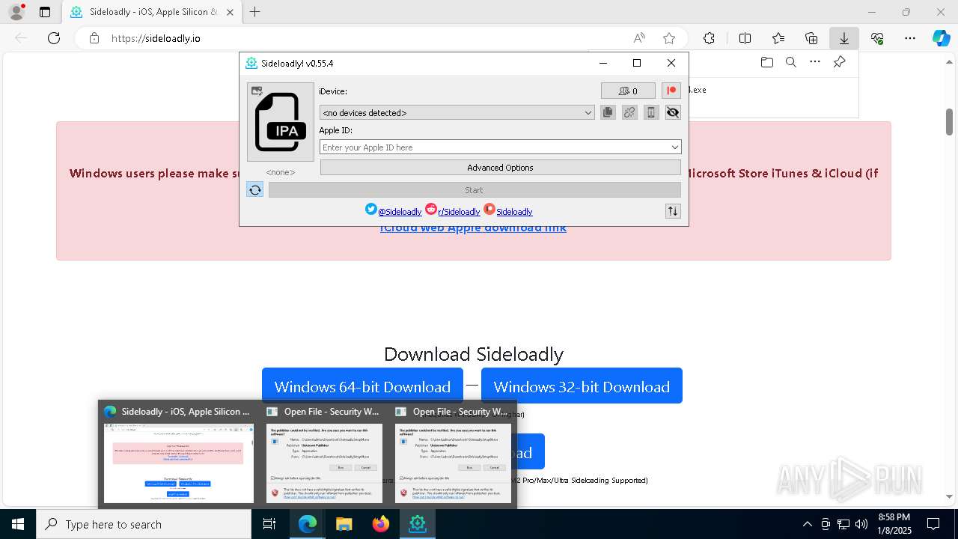The width and height of the screenshot is (958, 539).
Task: Pin the Edge downloads panel
Action: pos(839,62)
